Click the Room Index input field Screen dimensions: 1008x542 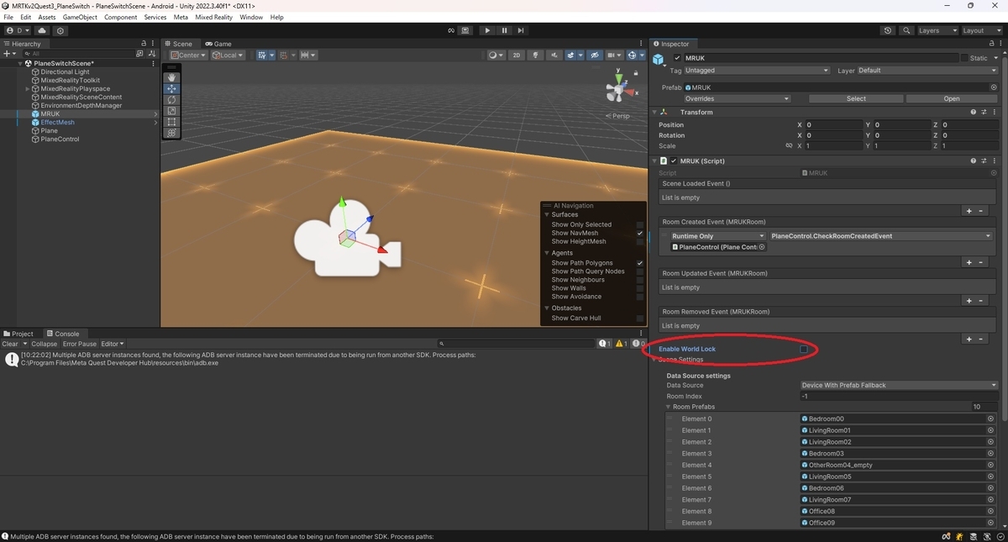(899, 396)
